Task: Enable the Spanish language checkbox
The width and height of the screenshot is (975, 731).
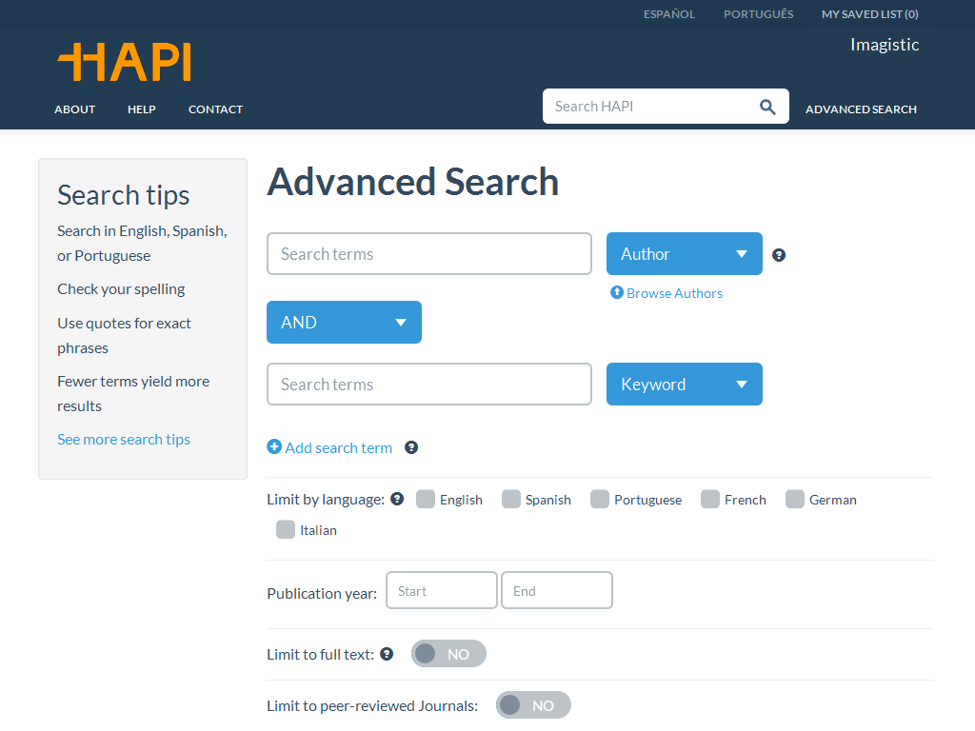Action: (510, 499)
